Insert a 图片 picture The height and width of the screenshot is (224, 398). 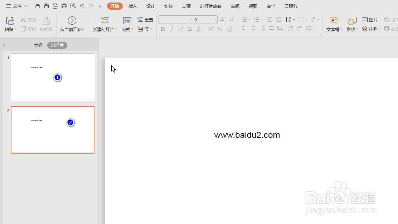pos(370,20)
